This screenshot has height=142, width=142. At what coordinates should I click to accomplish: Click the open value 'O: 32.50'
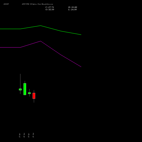coord(50,10)
